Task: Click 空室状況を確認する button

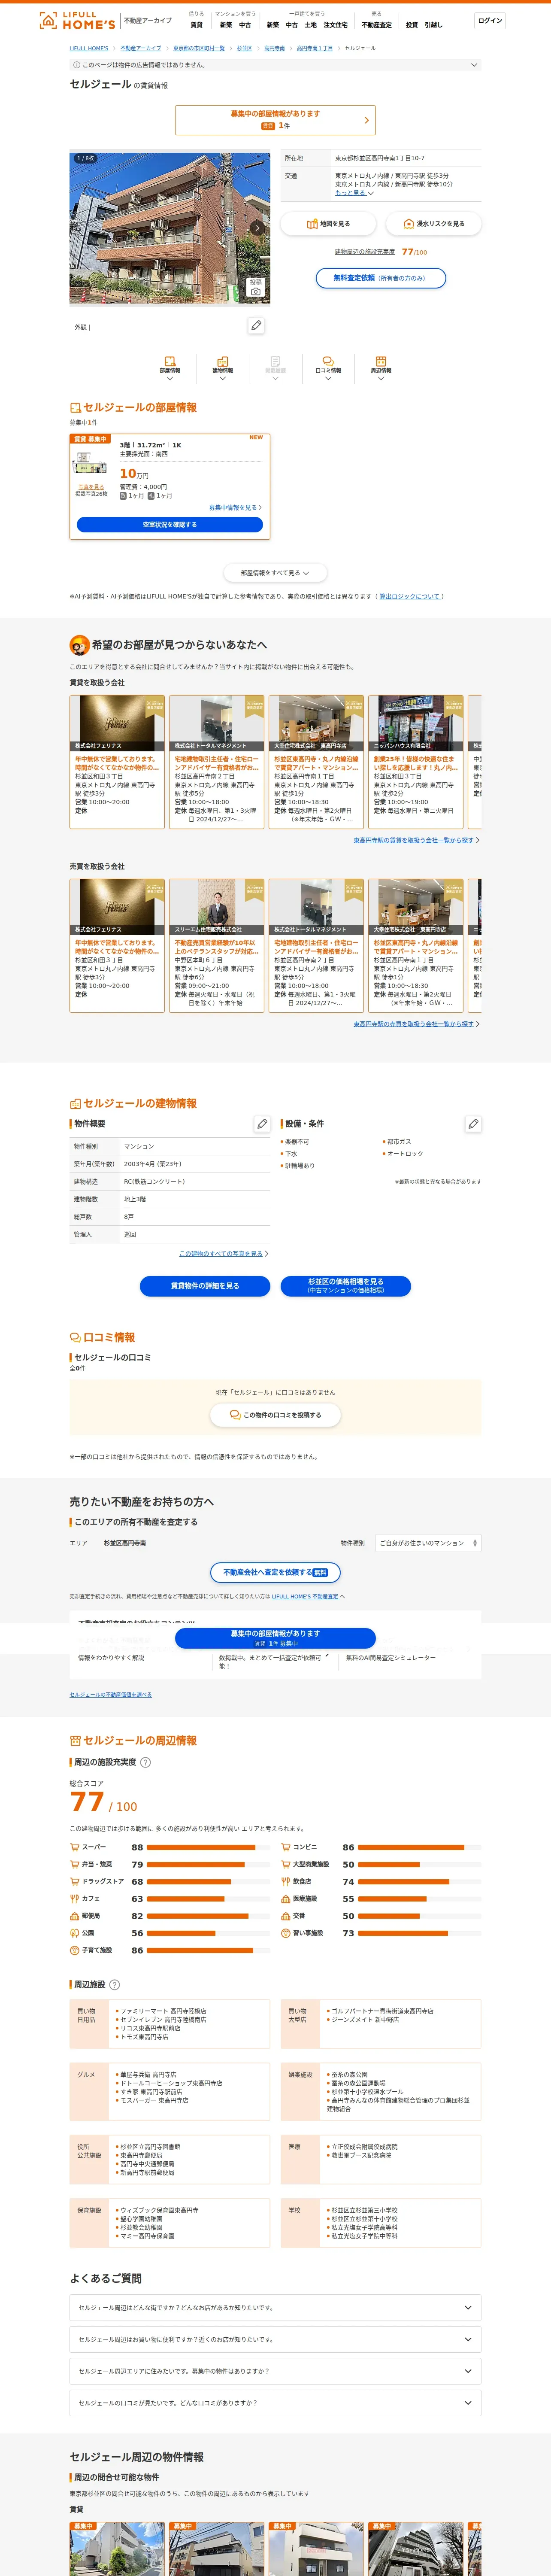Action: (x=170, y=524)
